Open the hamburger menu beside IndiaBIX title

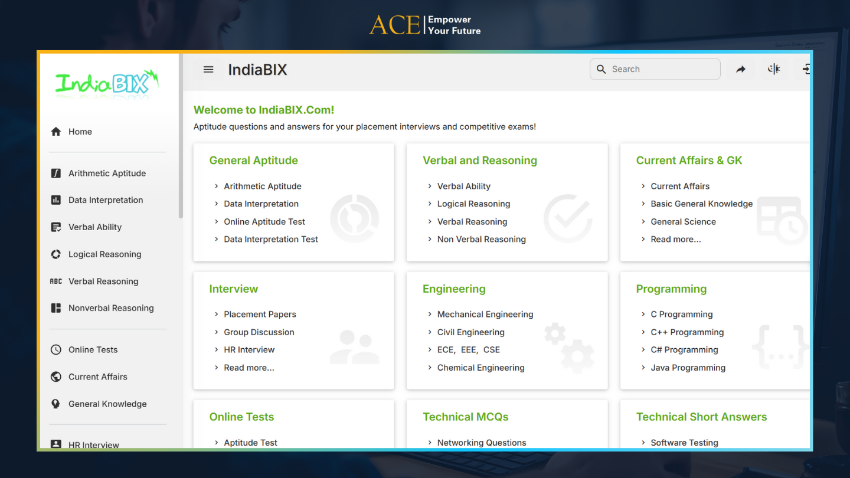208,70
